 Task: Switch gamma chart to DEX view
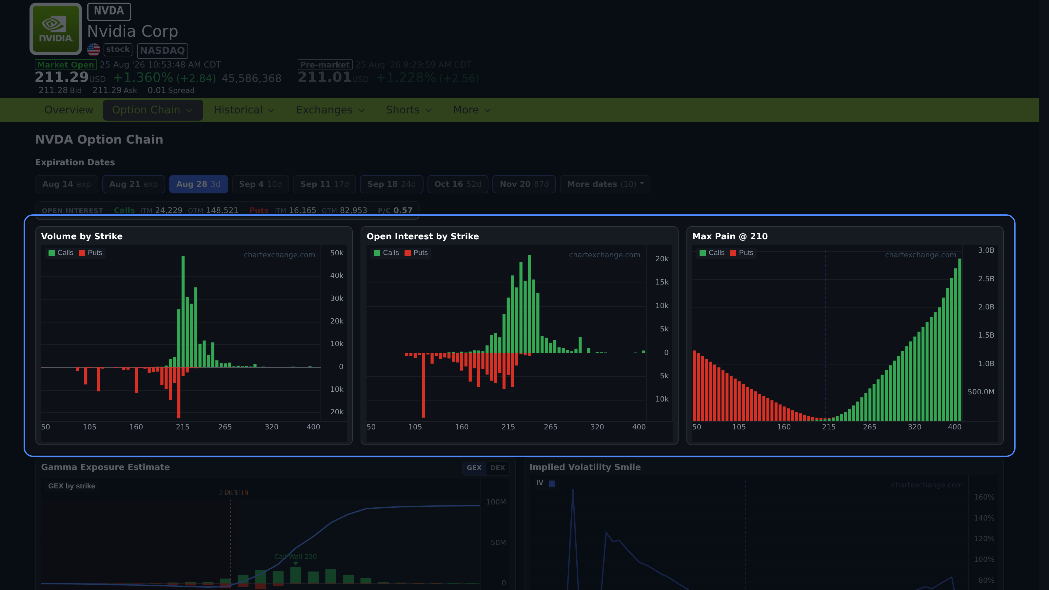click(x=497, y=468)
